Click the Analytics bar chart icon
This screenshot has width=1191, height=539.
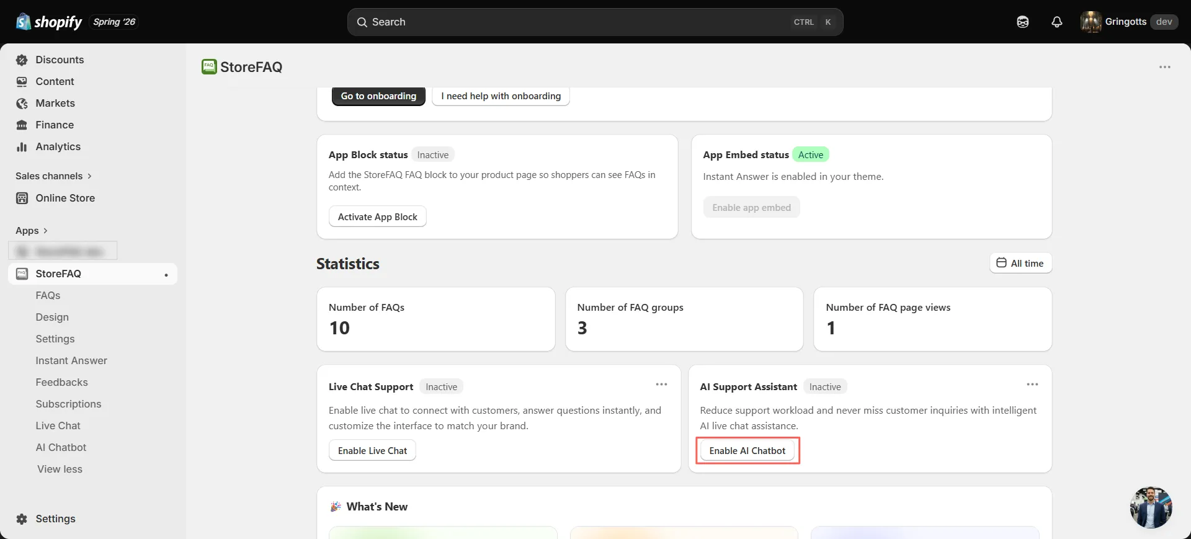[x=22, y=146]
